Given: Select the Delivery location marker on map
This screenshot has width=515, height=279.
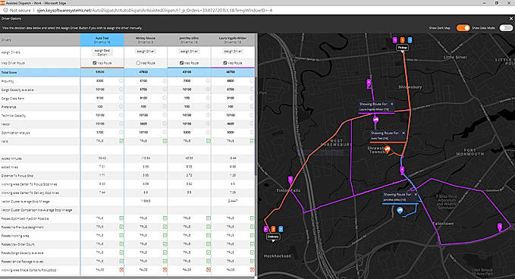Looking at the screenshot, I should pyautogui.click(x=273, y=237).
